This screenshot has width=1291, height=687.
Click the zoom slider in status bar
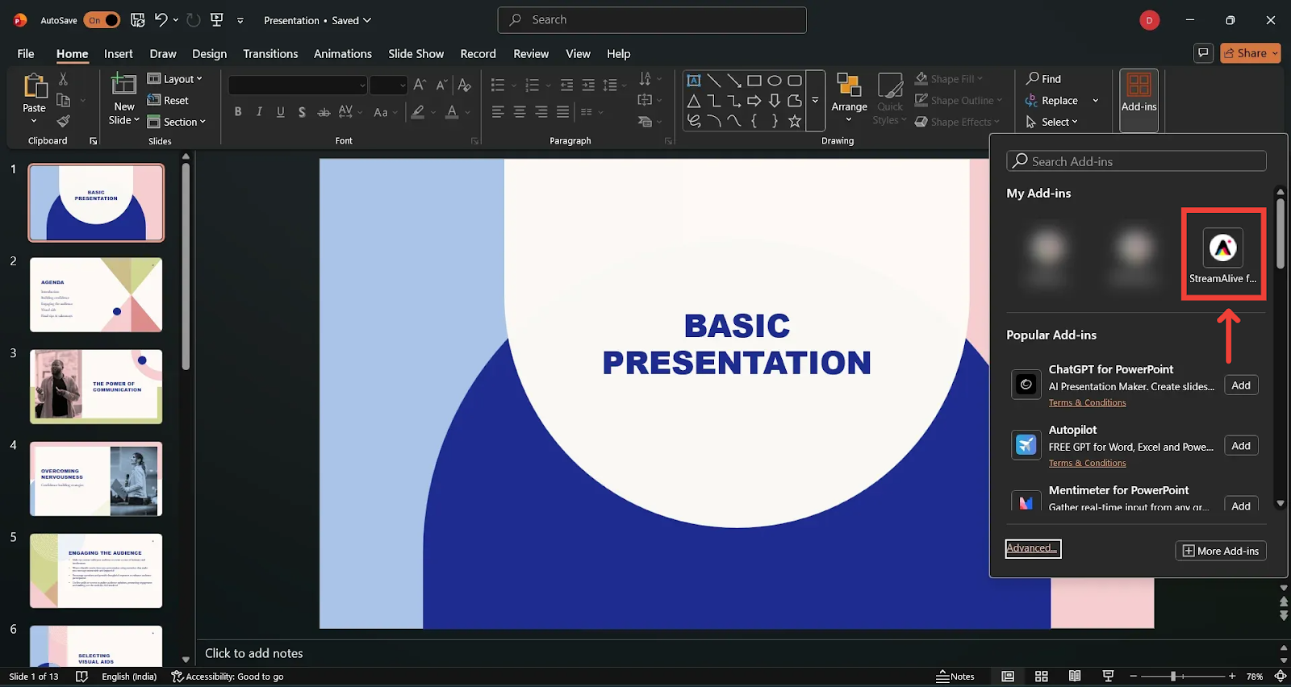(1173, 677)
